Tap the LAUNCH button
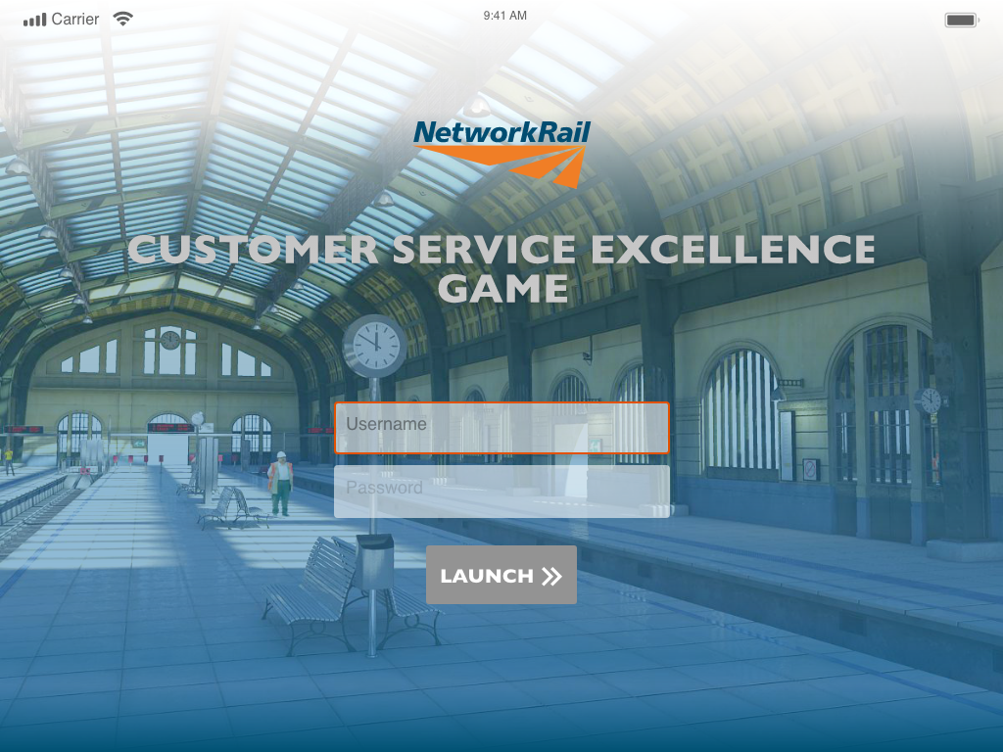 (x=501, y=575)
